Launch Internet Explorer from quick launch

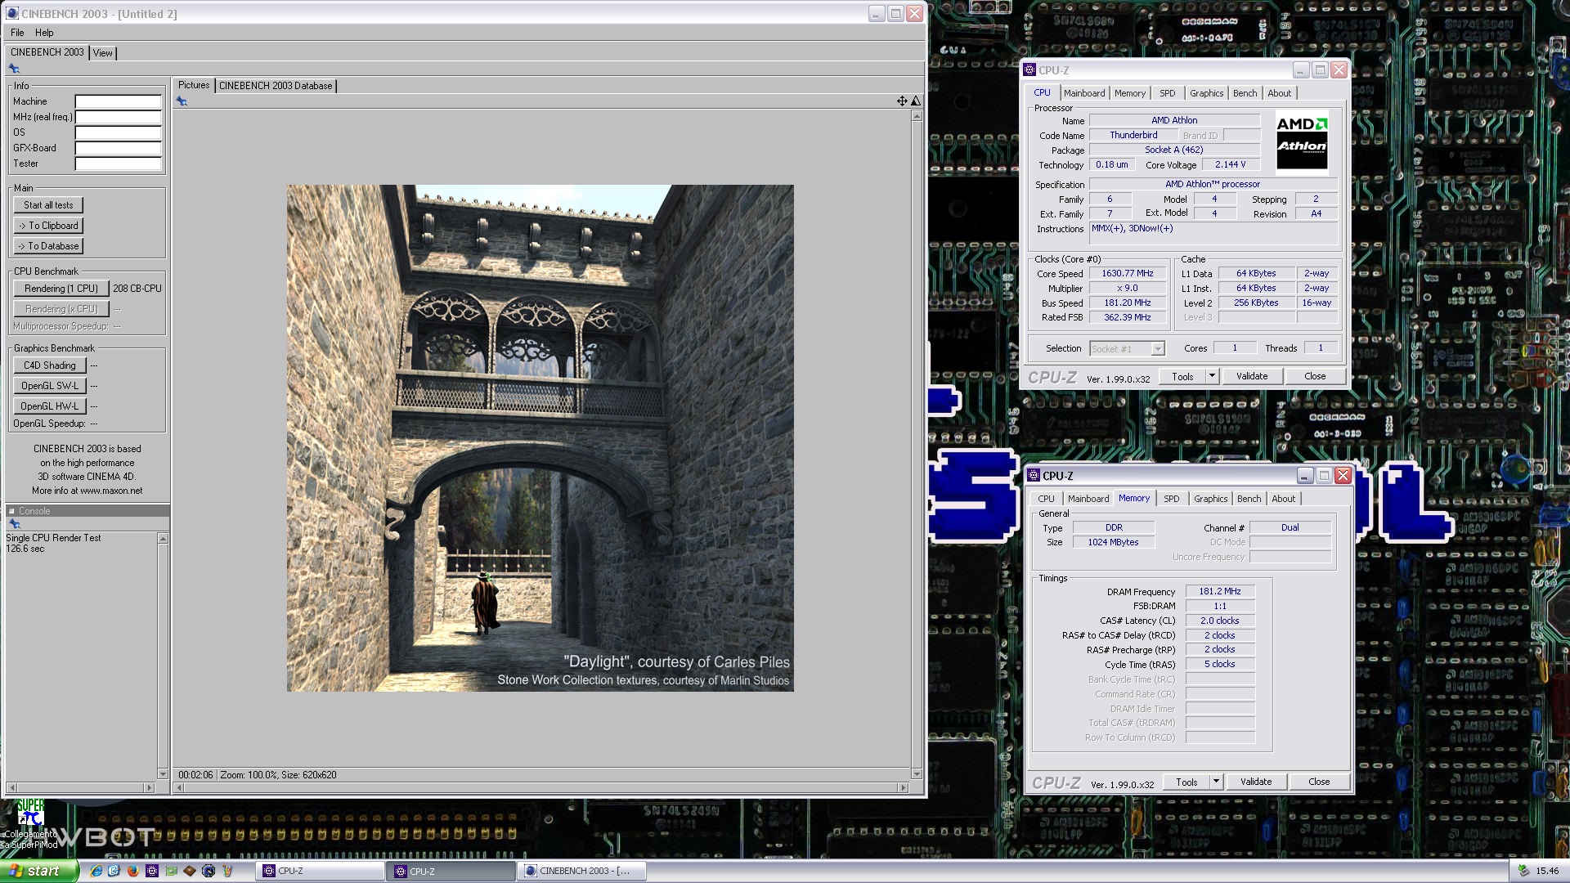[96, 872]
